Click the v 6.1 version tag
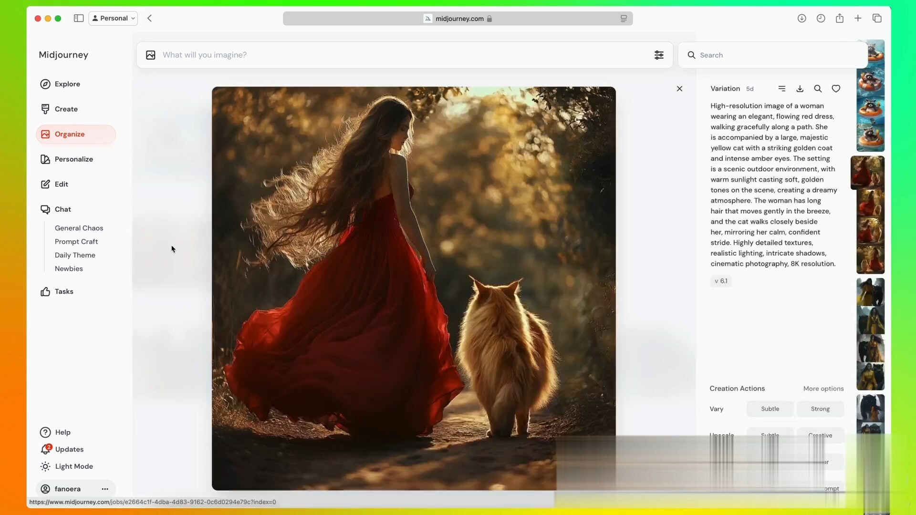 click(x=721, y=281)
